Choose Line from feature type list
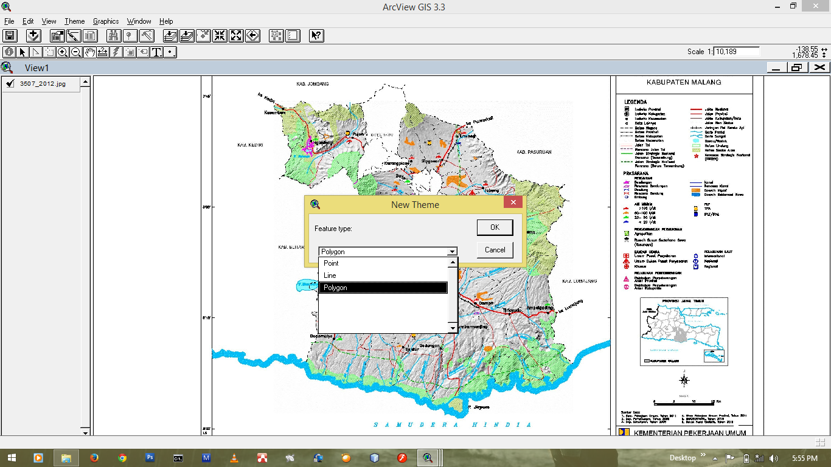Image resolution: width=831 pixels, height=467 pixels. [330, 275]
